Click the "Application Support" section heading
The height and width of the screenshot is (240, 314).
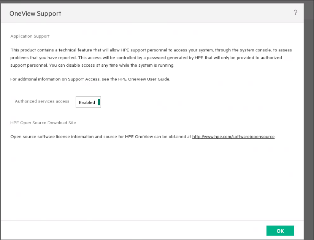30,36
